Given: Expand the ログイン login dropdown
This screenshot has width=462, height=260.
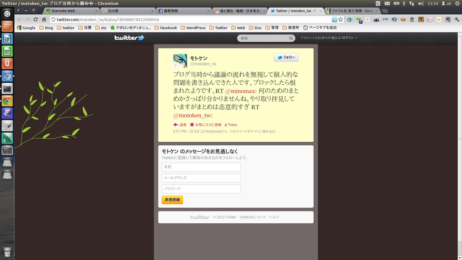Looking at the screenshot, I should 350,38.
